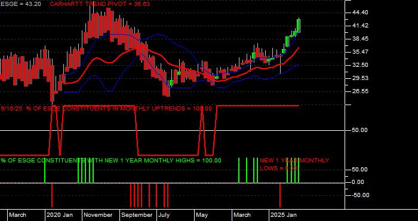Image resolution: width=418 pixels, height=221 pixels.
Task: Select the new 1 year monthly highs = 100.00 title
Action: pos(111,161)
